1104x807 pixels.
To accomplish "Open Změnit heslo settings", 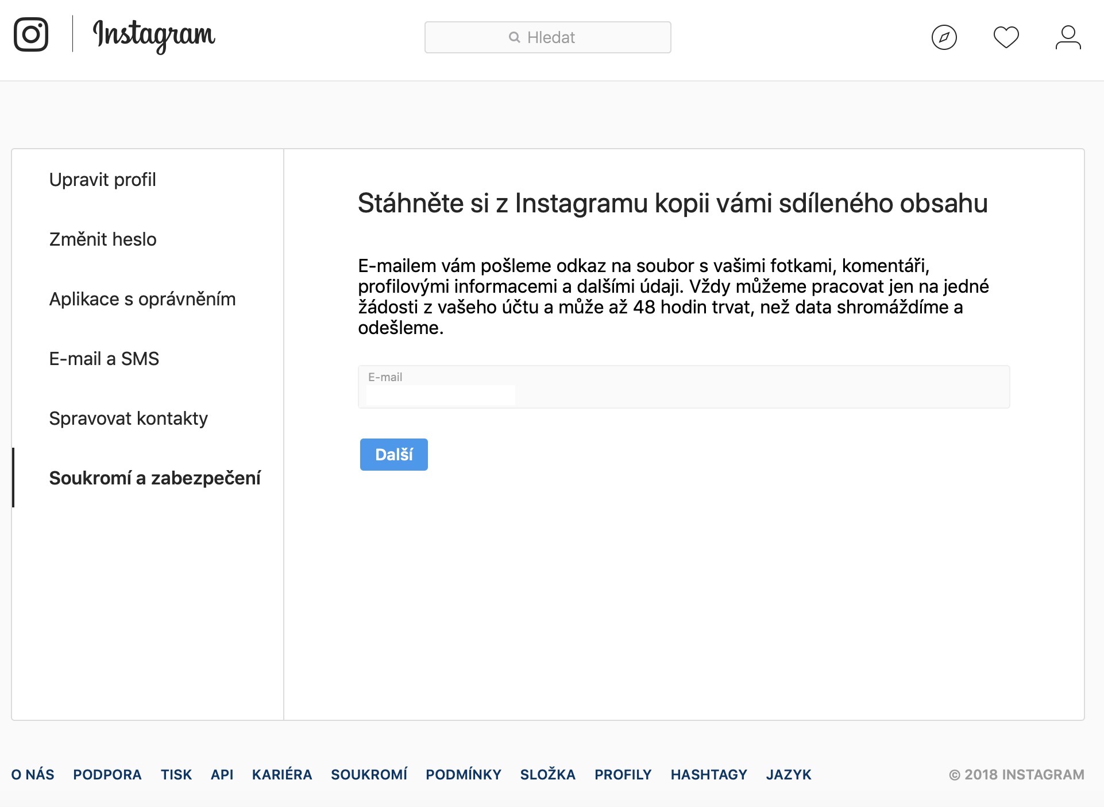I will click(103, 239).
